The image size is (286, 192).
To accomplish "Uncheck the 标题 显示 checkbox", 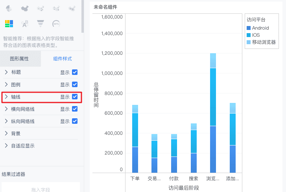I will [x=75, y=72].
